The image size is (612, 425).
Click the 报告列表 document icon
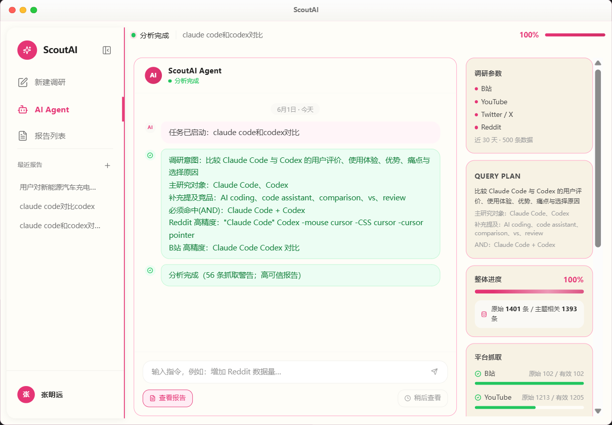23,136
